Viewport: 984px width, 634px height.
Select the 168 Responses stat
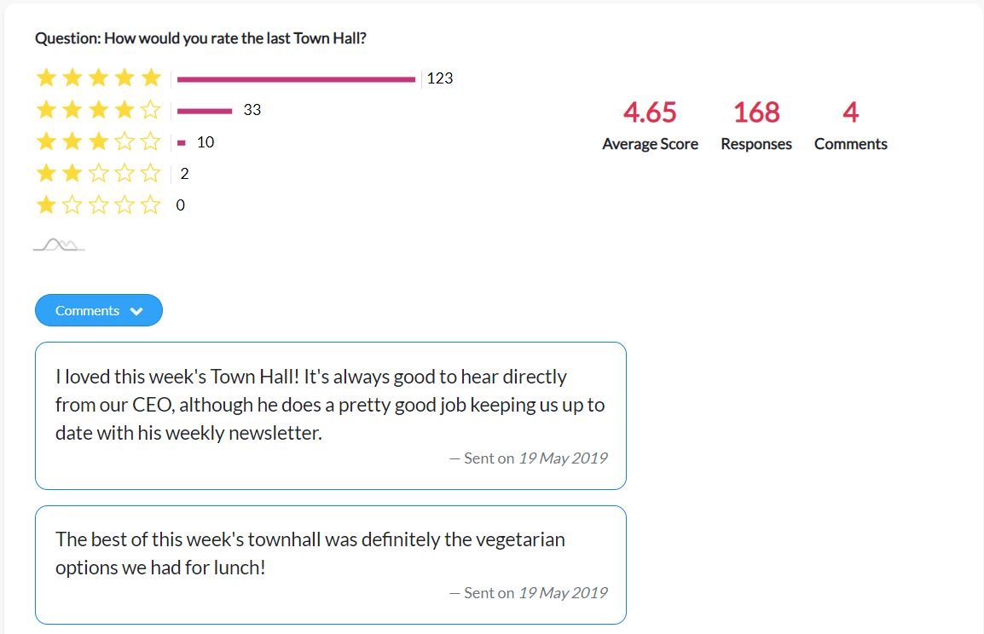tap(756, 125)
